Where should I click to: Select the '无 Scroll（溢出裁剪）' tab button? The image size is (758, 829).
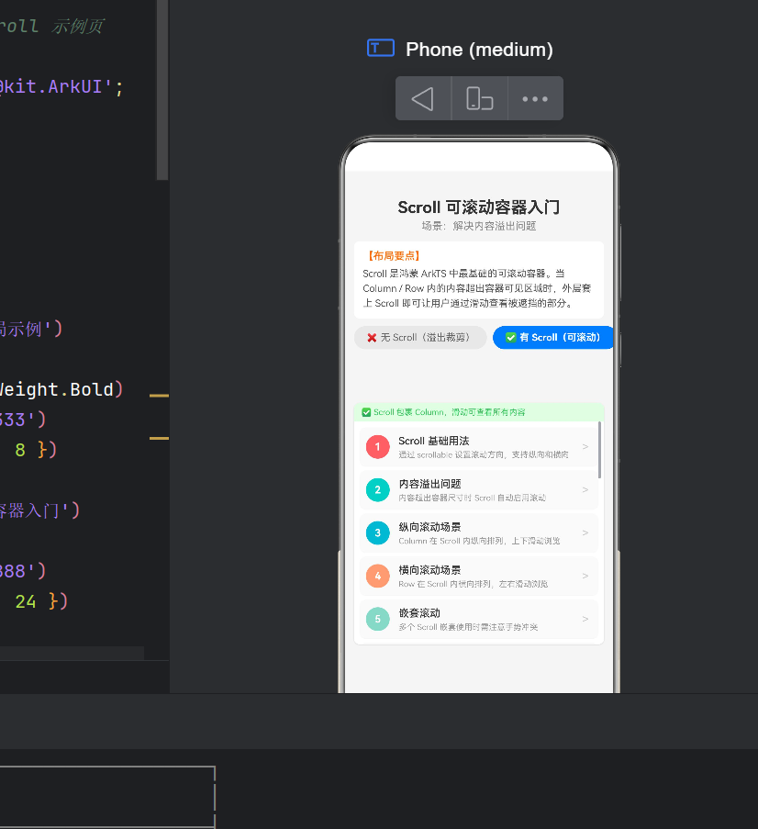(x=420, y=337)
